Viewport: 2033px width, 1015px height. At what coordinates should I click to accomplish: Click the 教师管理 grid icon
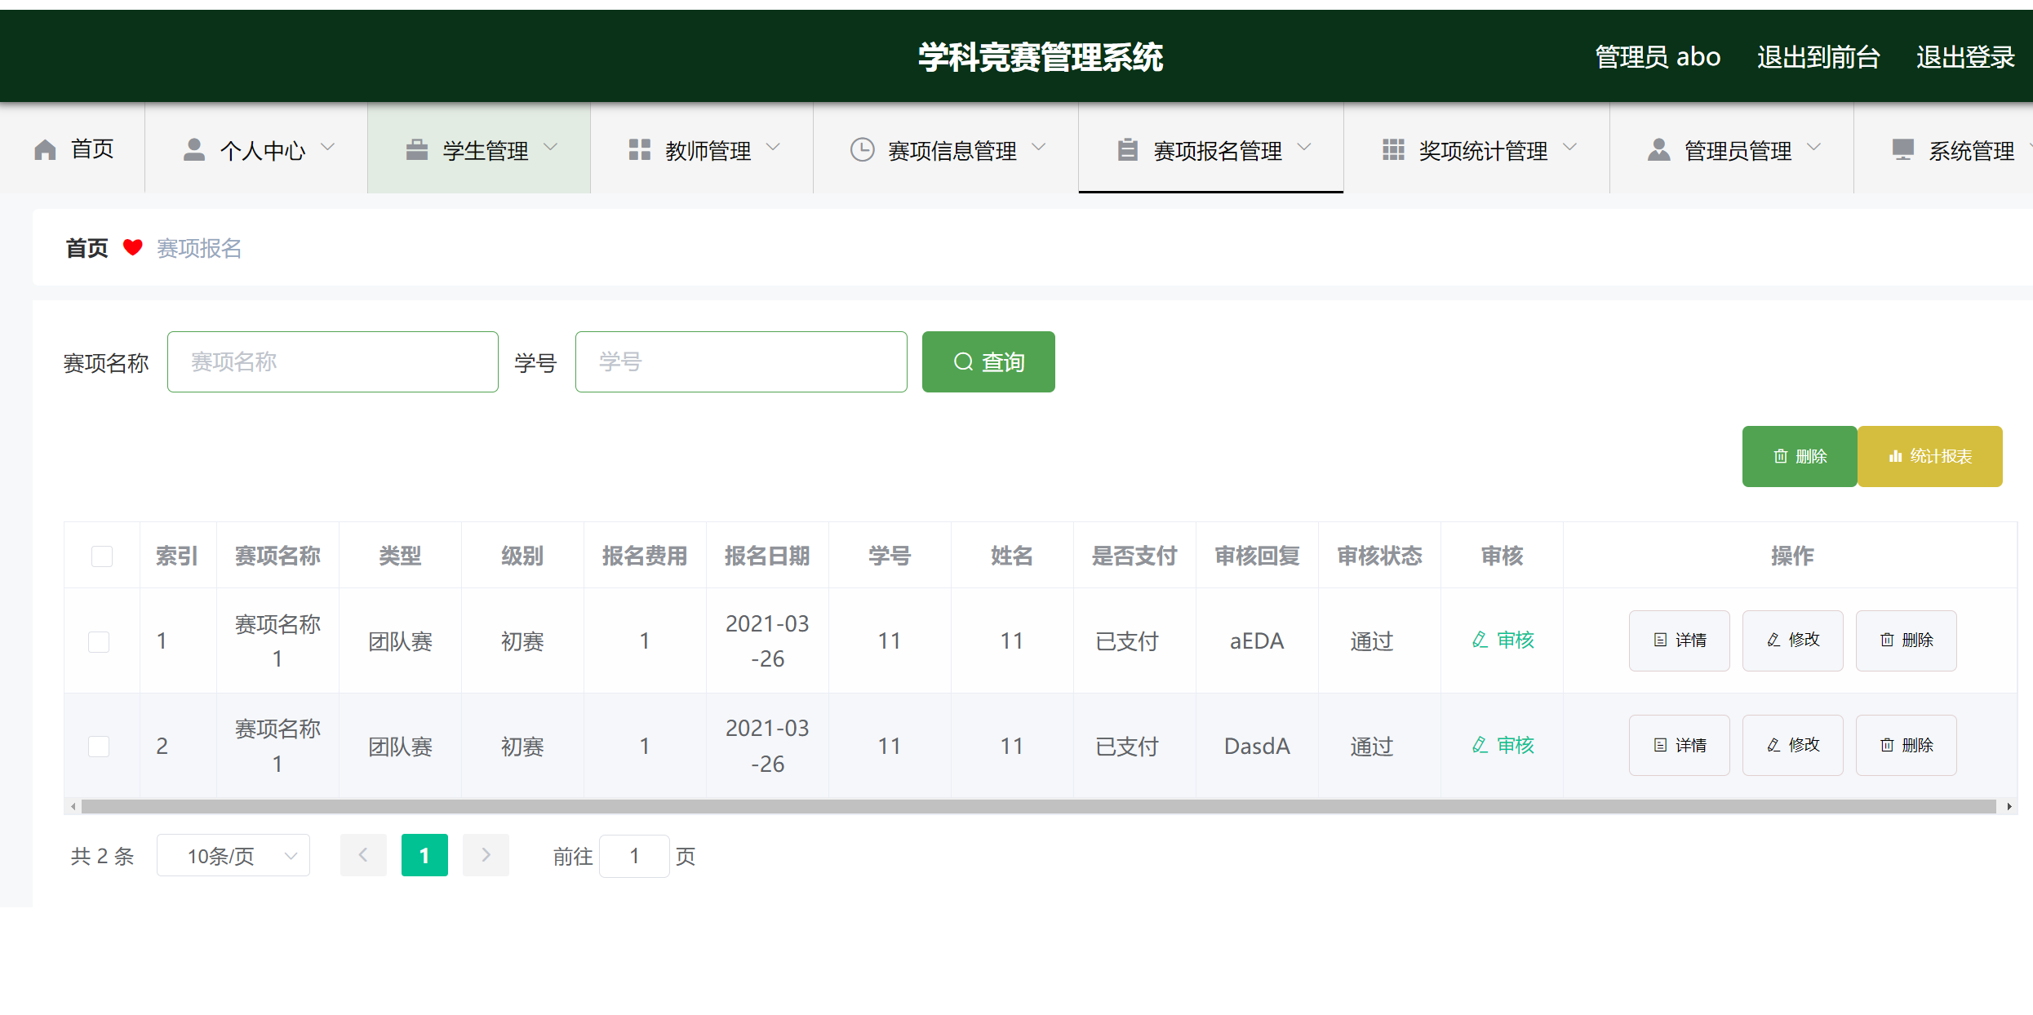(x=640, y=148)
